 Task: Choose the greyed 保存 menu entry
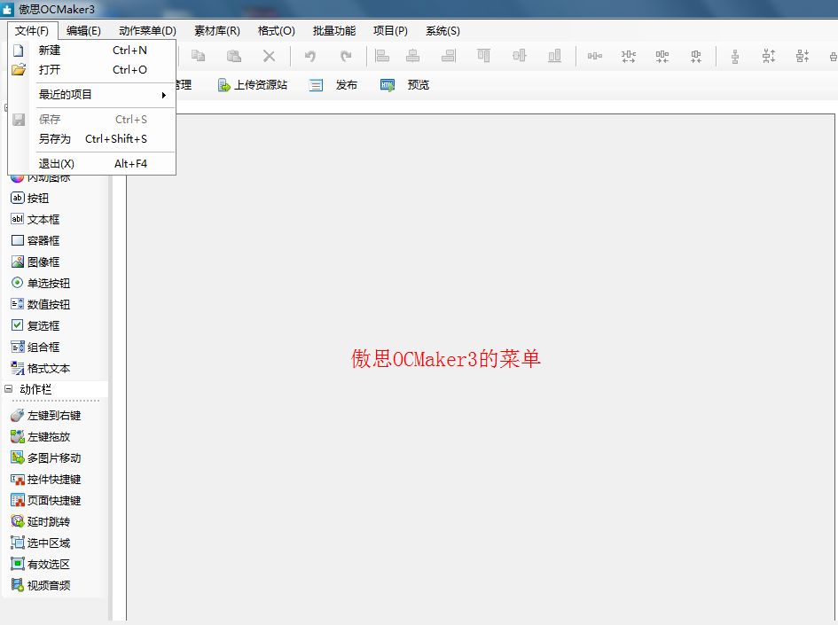[92, 119]
